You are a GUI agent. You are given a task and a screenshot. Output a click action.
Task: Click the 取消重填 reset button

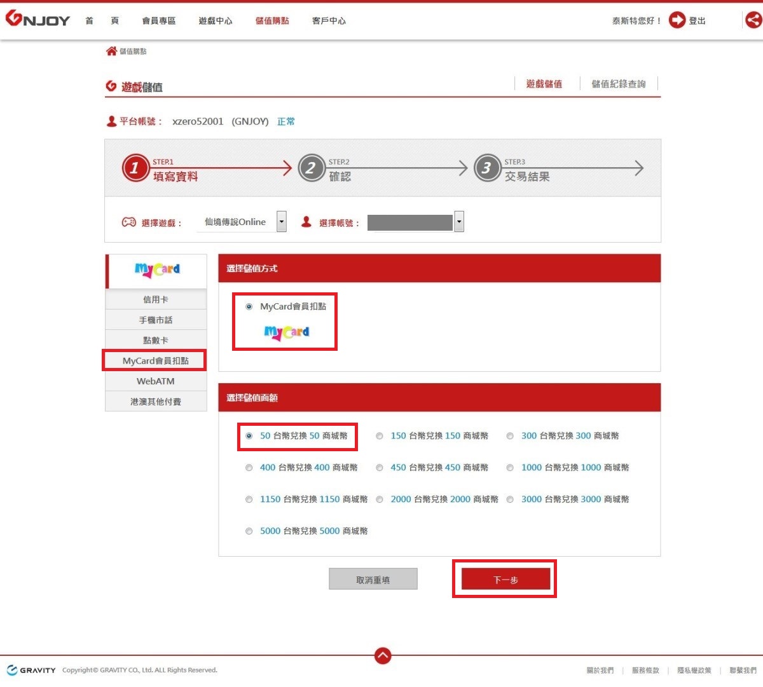pos(373,580)
